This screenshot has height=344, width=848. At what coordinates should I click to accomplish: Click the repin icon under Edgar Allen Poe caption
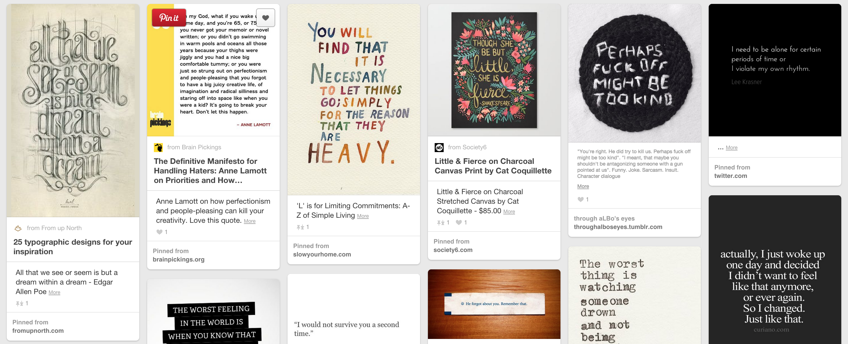pos(19,303)
